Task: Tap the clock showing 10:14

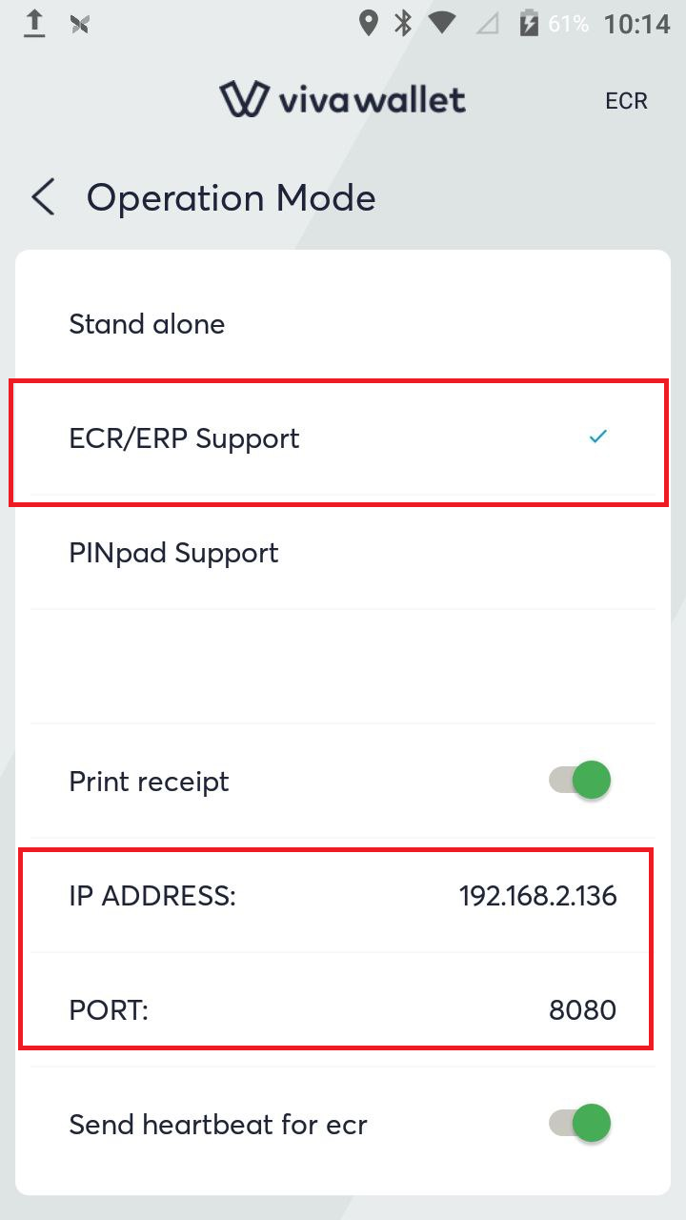Action: click(636, 24)
